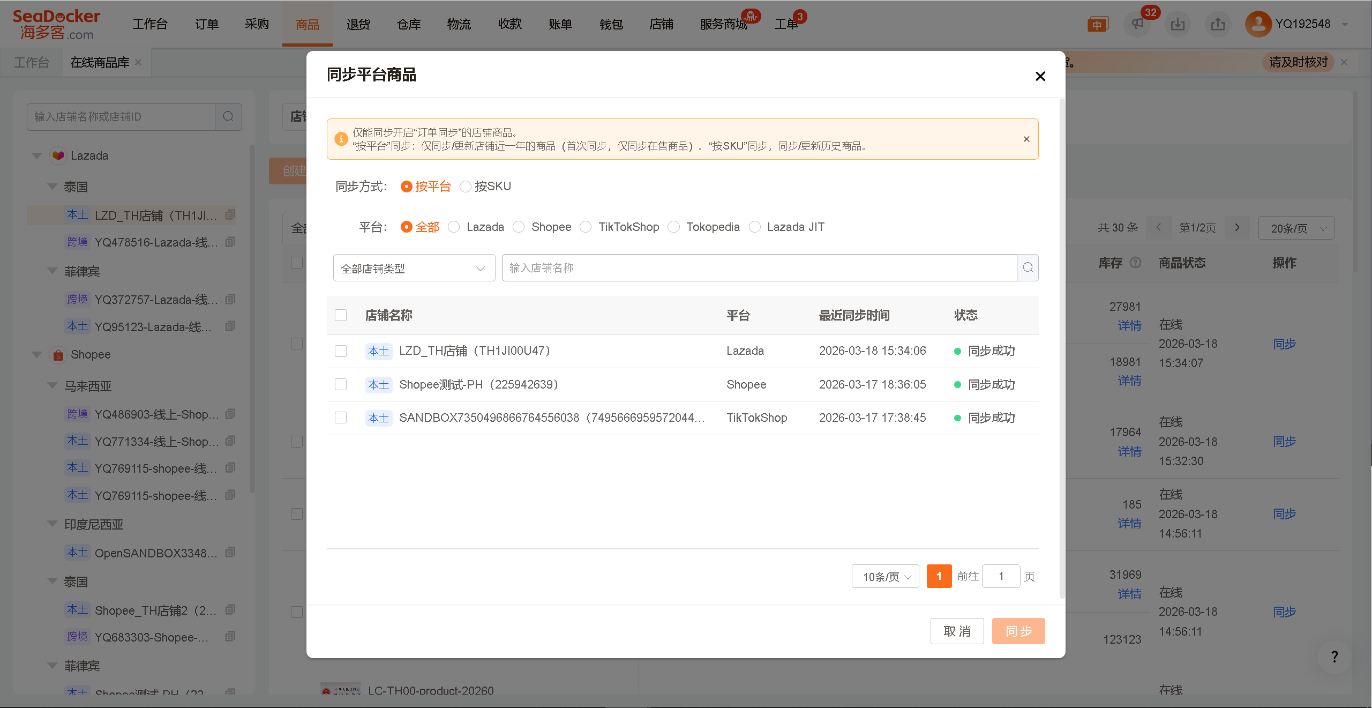This screenshot has height=708, width=1372.
Task: Click the 取消 button
Action: pos(957,631)
